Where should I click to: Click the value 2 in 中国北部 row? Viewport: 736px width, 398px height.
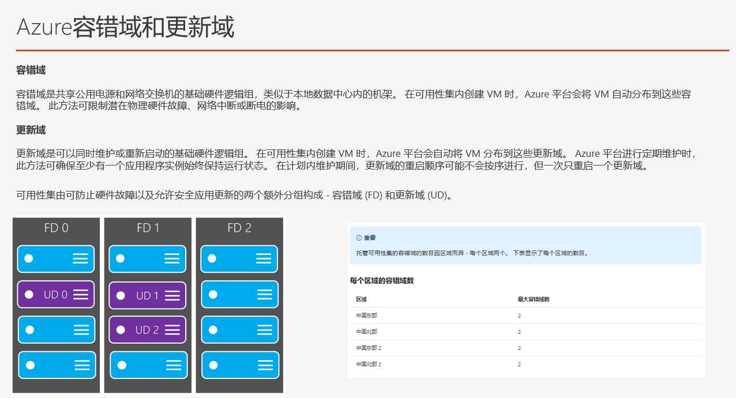click(x=519, y=332)
